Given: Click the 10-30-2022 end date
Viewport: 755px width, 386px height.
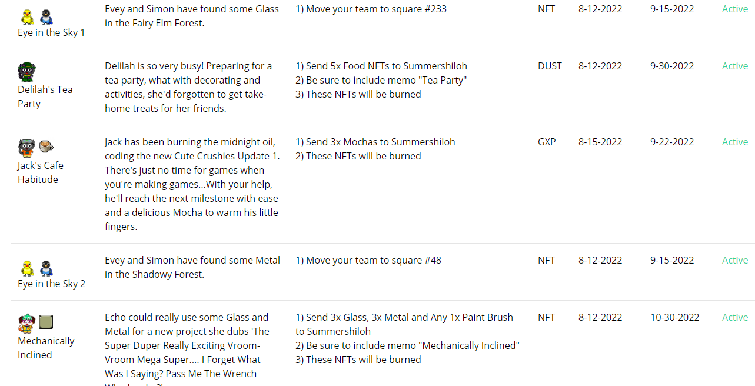Looking at the screenshot, I should pos(675,317).
